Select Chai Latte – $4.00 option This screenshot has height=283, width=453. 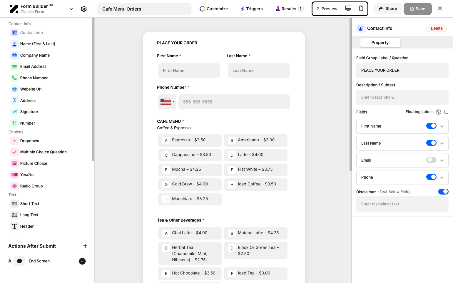tap(190, 233)
